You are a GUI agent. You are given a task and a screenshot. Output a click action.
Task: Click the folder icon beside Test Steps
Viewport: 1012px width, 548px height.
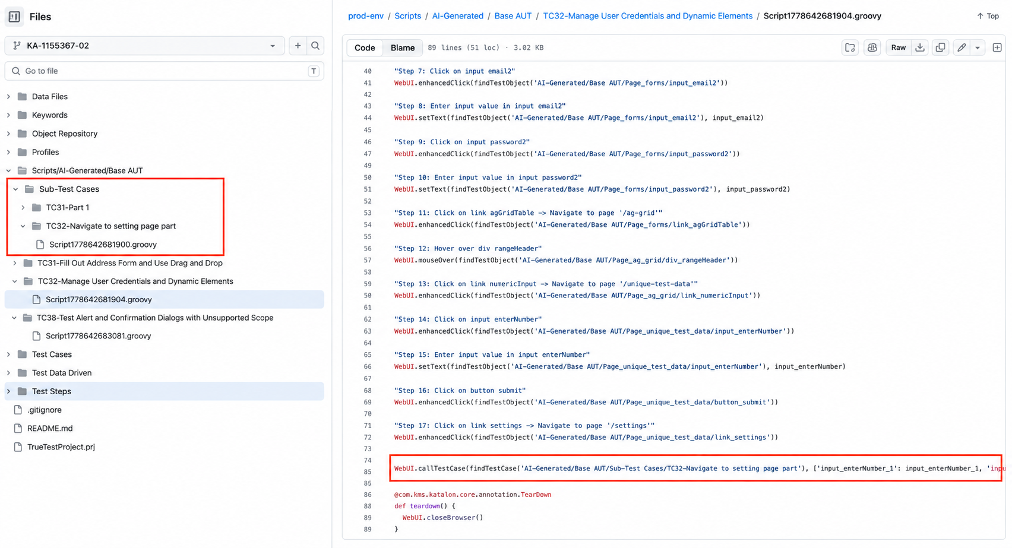(22, 391)
